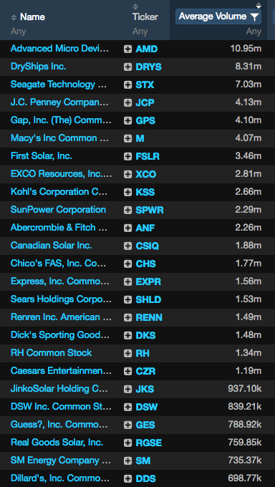Screen dimensions: 275x487
Task: Click the plus icon next to SHLD
Action: coord(127,299)
